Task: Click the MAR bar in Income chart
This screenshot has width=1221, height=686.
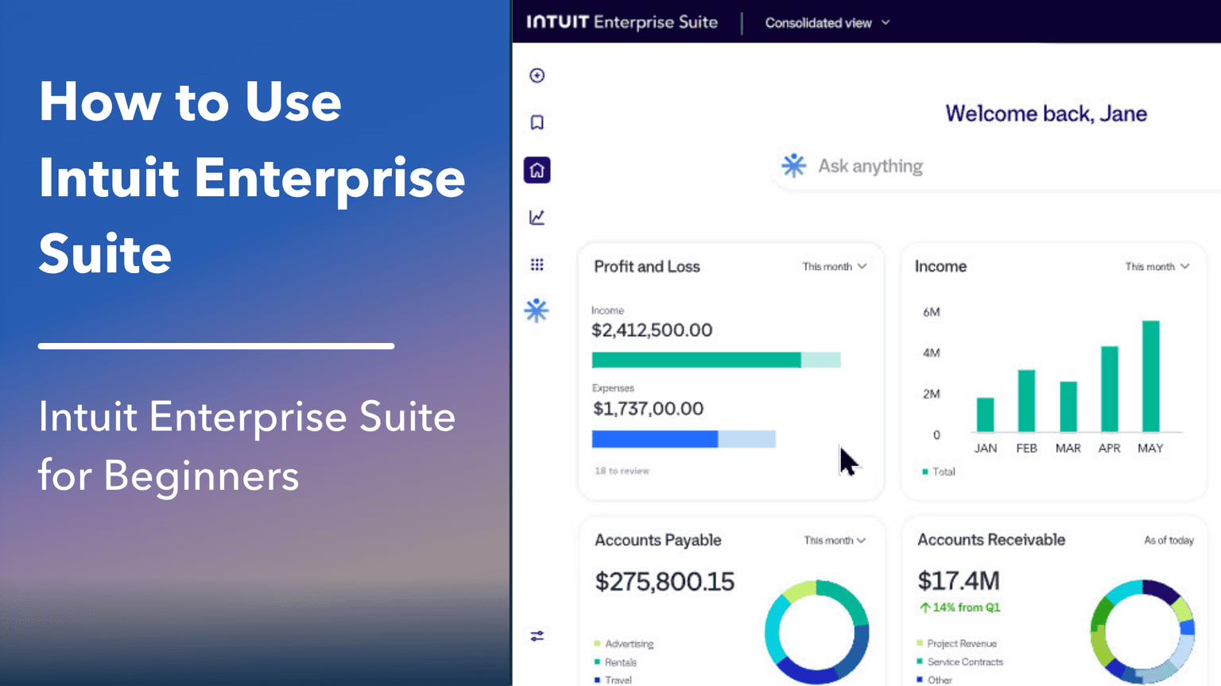Action: coord(1068,407)
